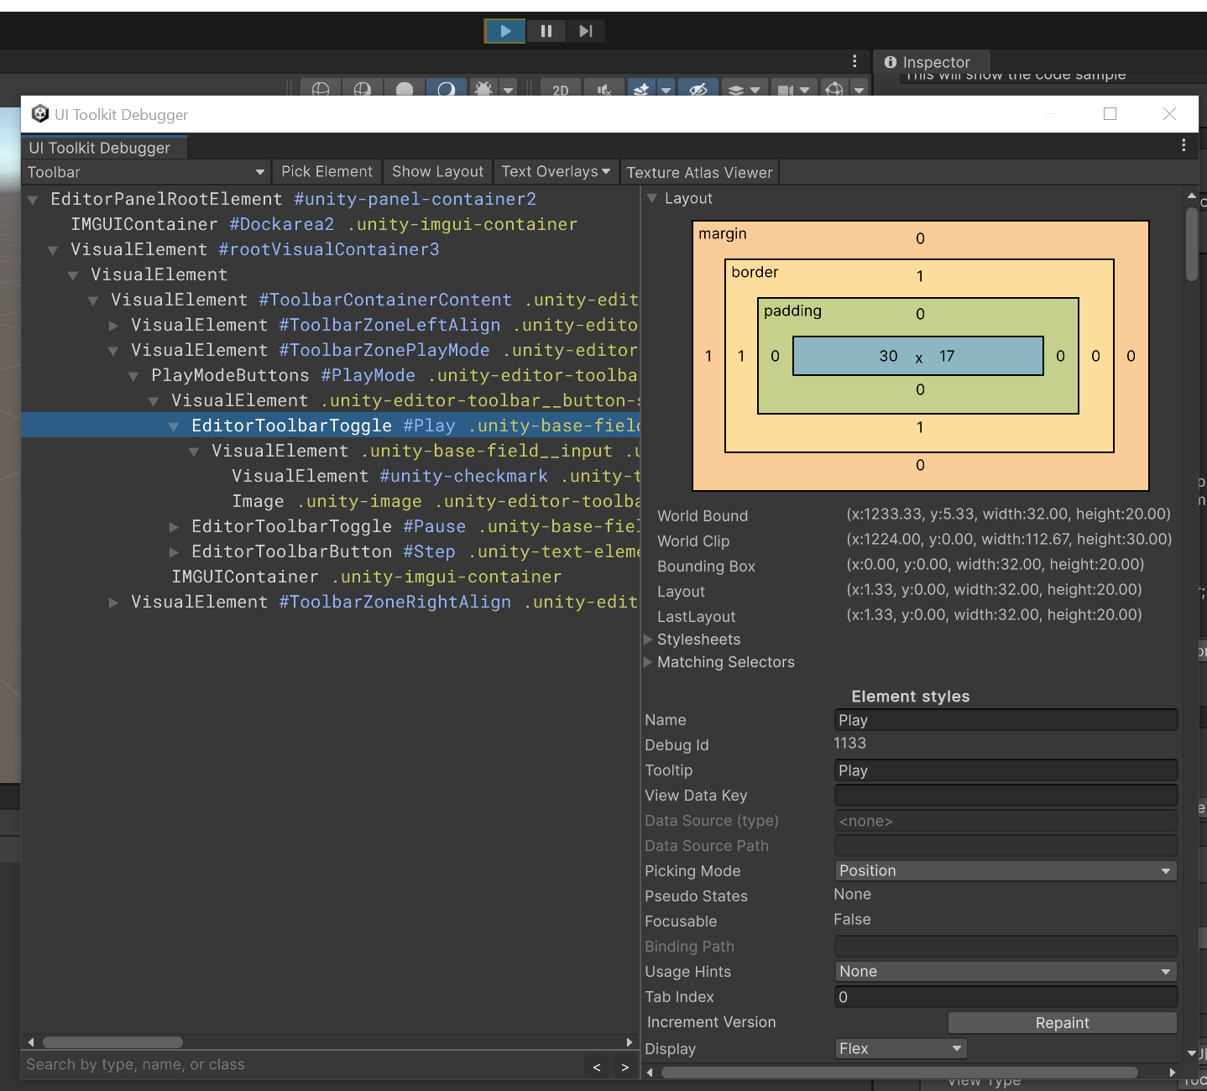1207x1091 pixels.
Task: Toggle scene visibility (crossed-eye icon)
Action: pos(698,88)
